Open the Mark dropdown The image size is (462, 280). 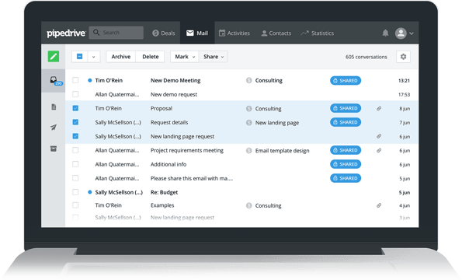(185, 57)
